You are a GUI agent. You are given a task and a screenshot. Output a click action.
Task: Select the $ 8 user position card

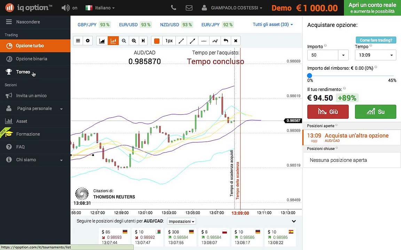pyautogui.click(x=214, y=237)
